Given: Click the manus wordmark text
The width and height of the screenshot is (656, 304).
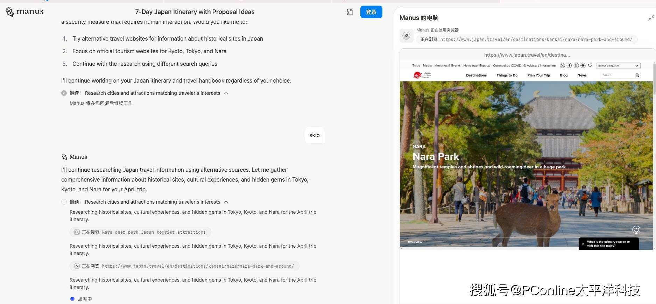Looking at the screenshot, I should click(x=30, y=12).
